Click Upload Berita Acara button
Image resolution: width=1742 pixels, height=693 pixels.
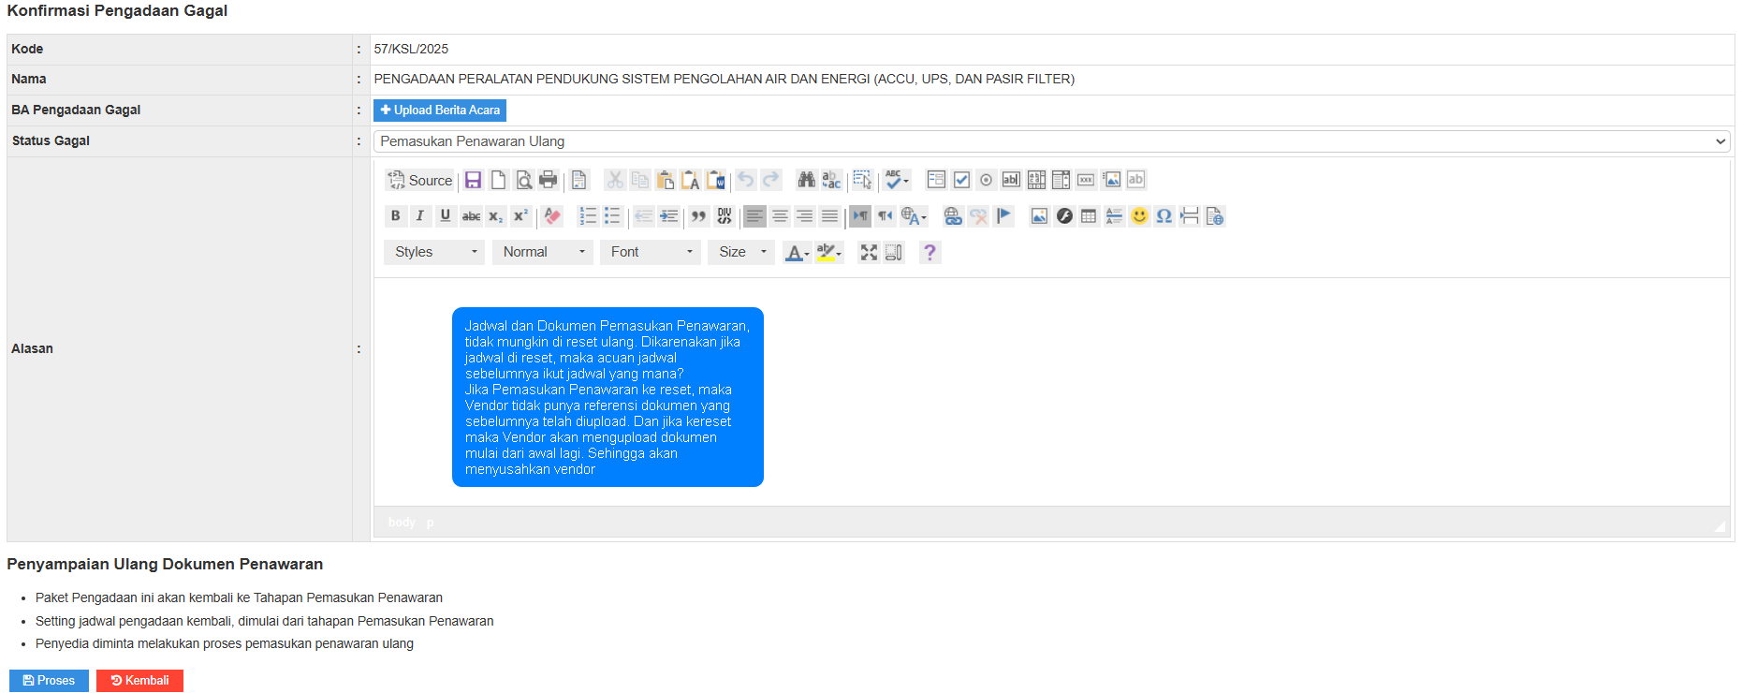(440, 111)
